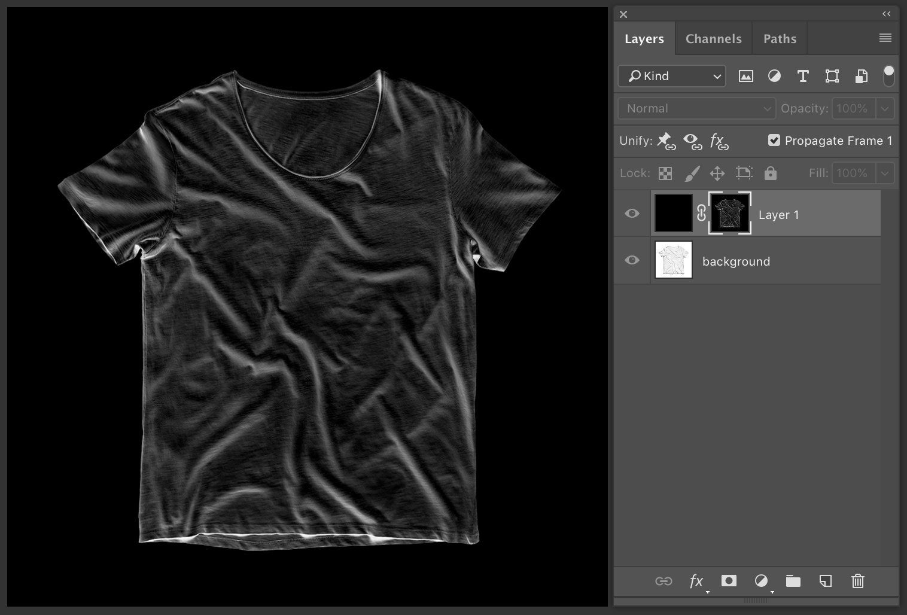Open the Kind filter dropdown
Image resolution: width=907 pixels, height=615 pixels.
click(x=671, y=76)
